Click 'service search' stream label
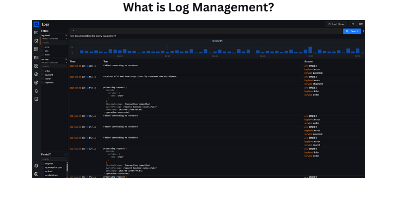This screenshot has width=397, height=198. coord(312,145)
